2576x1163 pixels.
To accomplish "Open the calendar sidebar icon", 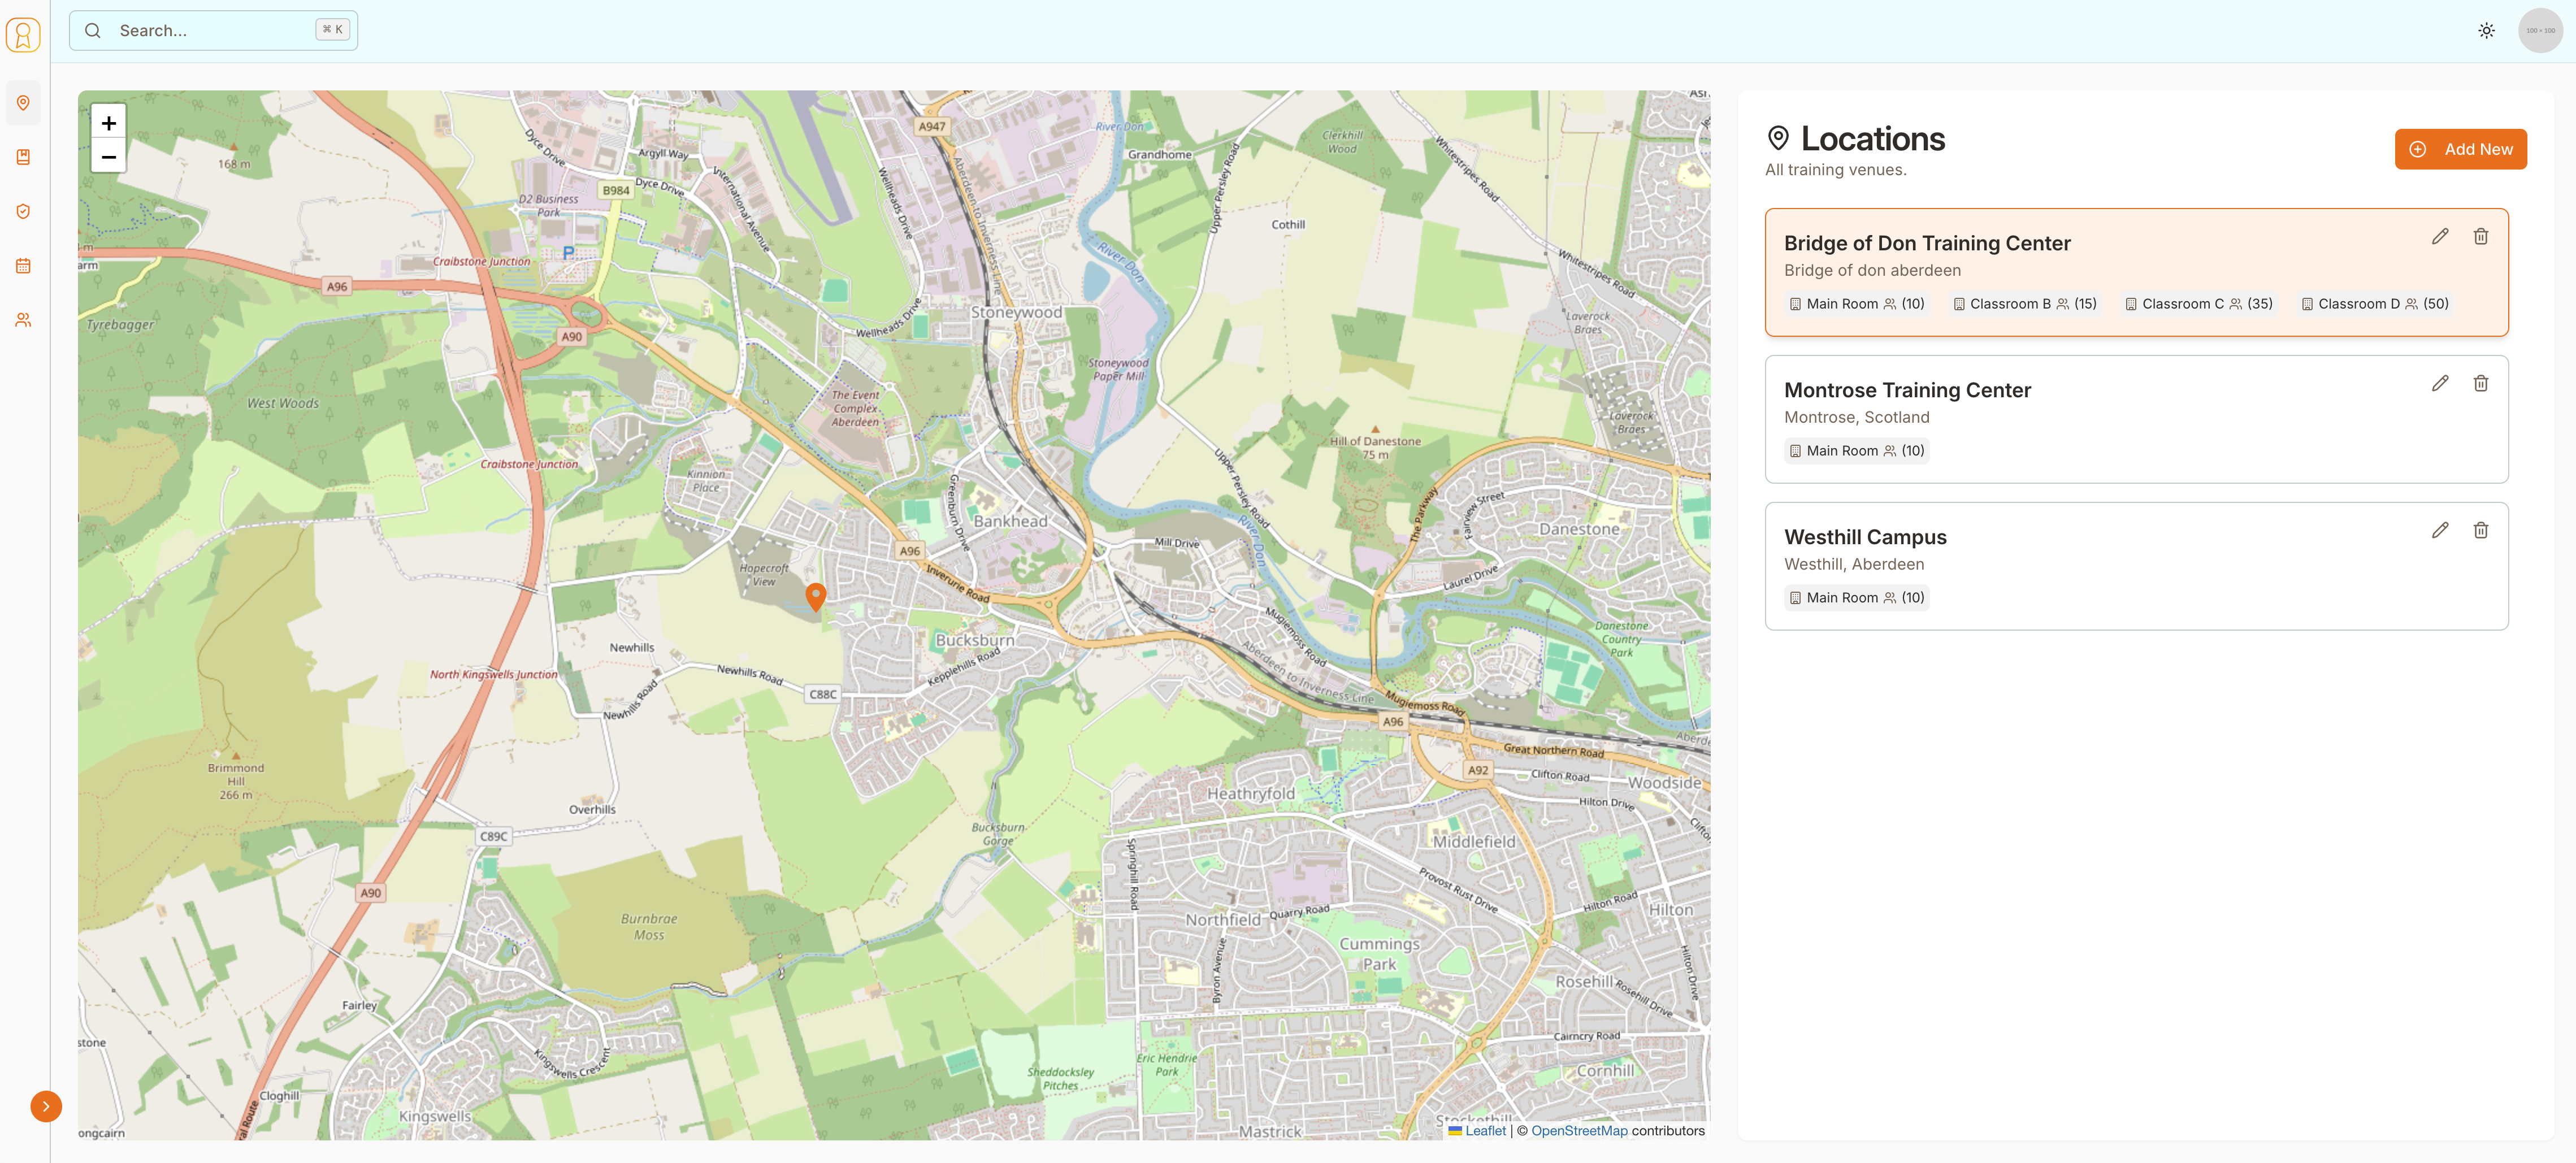I will pos(23,266).
